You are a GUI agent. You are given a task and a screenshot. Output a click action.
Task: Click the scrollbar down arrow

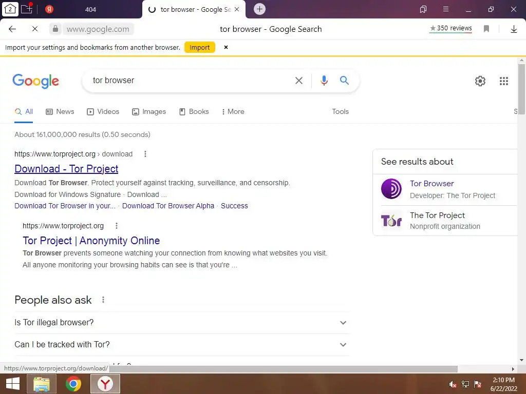click(521, 361)
